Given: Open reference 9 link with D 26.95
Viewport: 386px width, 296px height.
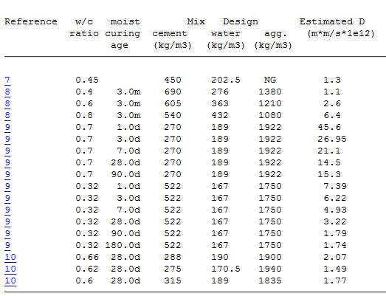Looking at the screenshot, I should click(7, 139).
